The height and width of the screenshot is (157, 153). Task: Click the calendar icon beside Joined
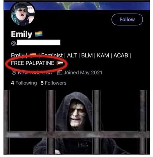60,73
